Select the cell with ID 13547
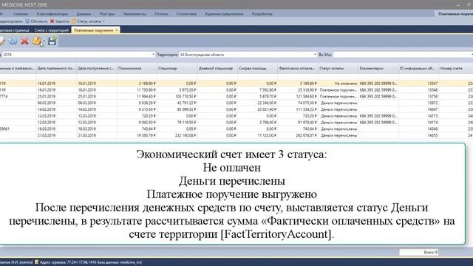Image resolution: width=473 pixels, height=266 pixels. click(x=419, y=83)
